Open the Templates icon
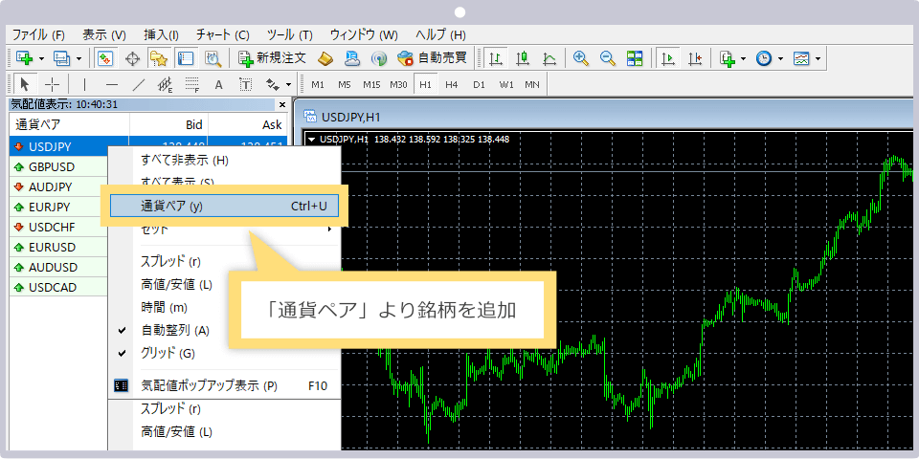919x459 pixels. point(800,58)
